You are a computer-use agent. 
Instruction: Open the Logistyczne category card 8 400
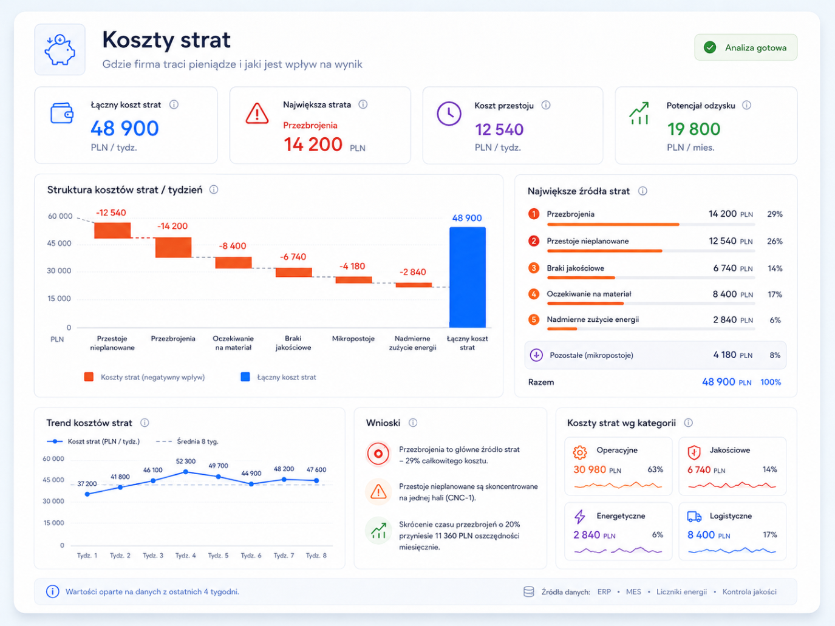[732, 531]
